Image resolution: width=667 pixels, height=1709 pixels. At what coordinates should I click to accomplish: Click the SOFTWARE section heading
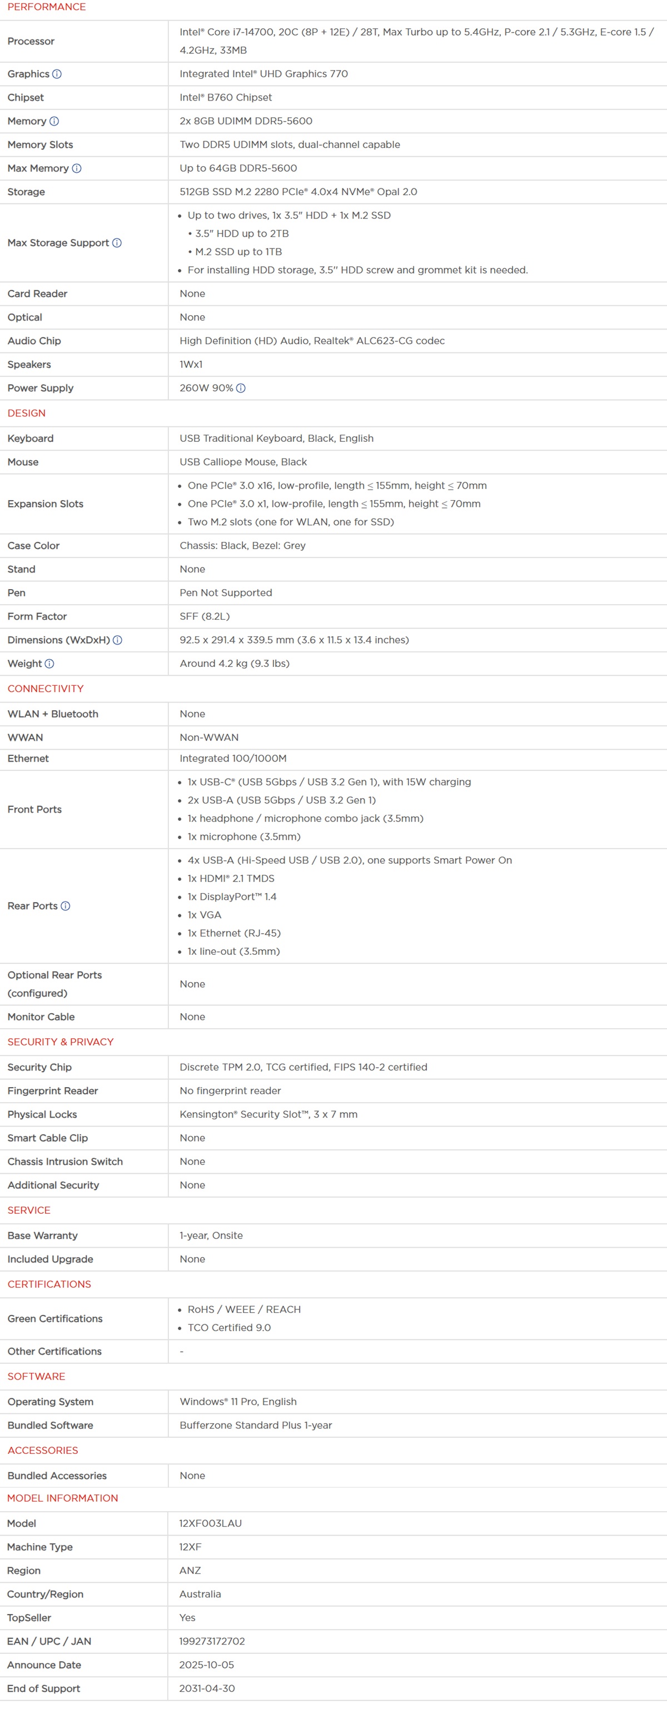[37, 1376]
